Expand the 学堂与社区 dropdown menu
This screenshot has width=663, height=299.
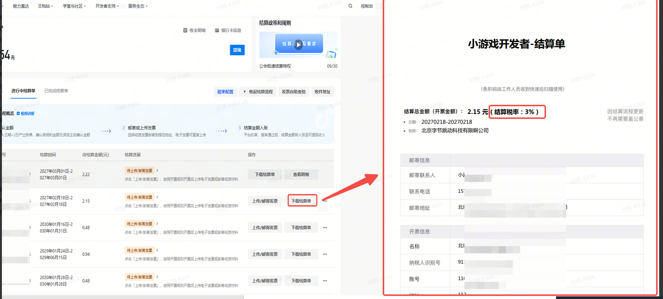click(x=74, y=6)
